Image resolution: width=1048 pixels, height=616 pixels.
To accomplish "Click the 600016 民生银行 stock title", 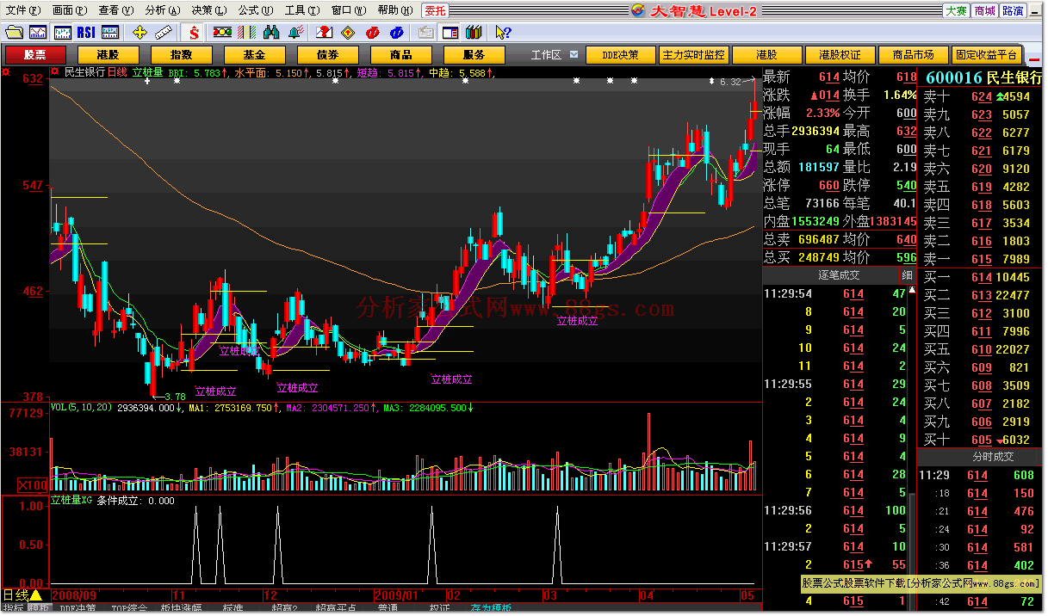I will [983, 77].
